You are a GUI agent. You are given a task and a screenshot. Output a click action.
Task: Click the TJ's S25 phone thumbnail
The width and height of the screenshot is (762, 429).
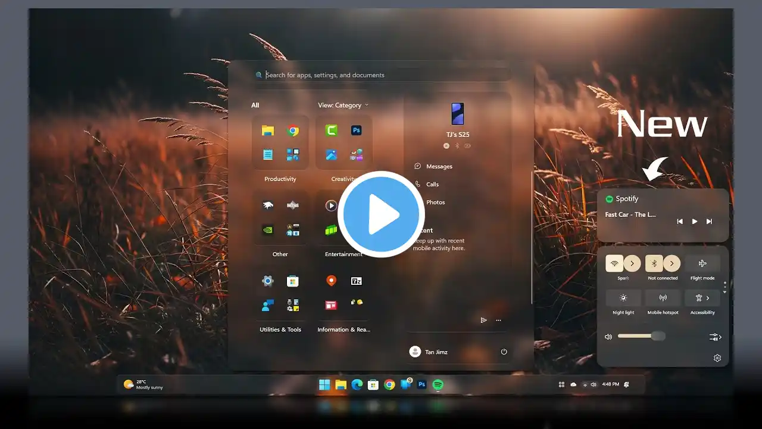(457, 114)
